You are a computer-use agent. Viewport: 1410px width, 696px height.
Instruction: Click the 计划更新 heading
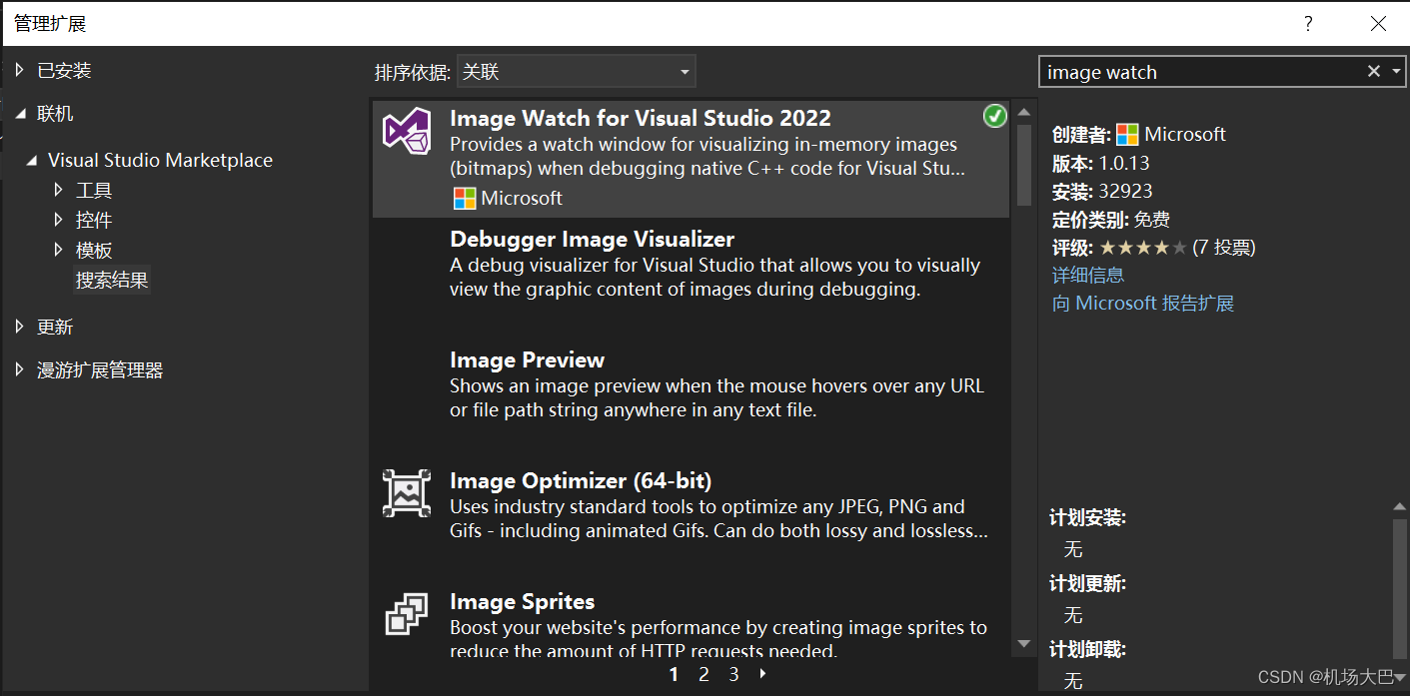pos(1087,584)
